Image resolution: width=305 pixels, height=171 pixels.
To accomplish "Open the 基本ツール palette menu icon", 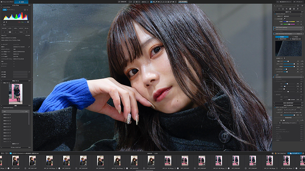I will click(302, 12).
